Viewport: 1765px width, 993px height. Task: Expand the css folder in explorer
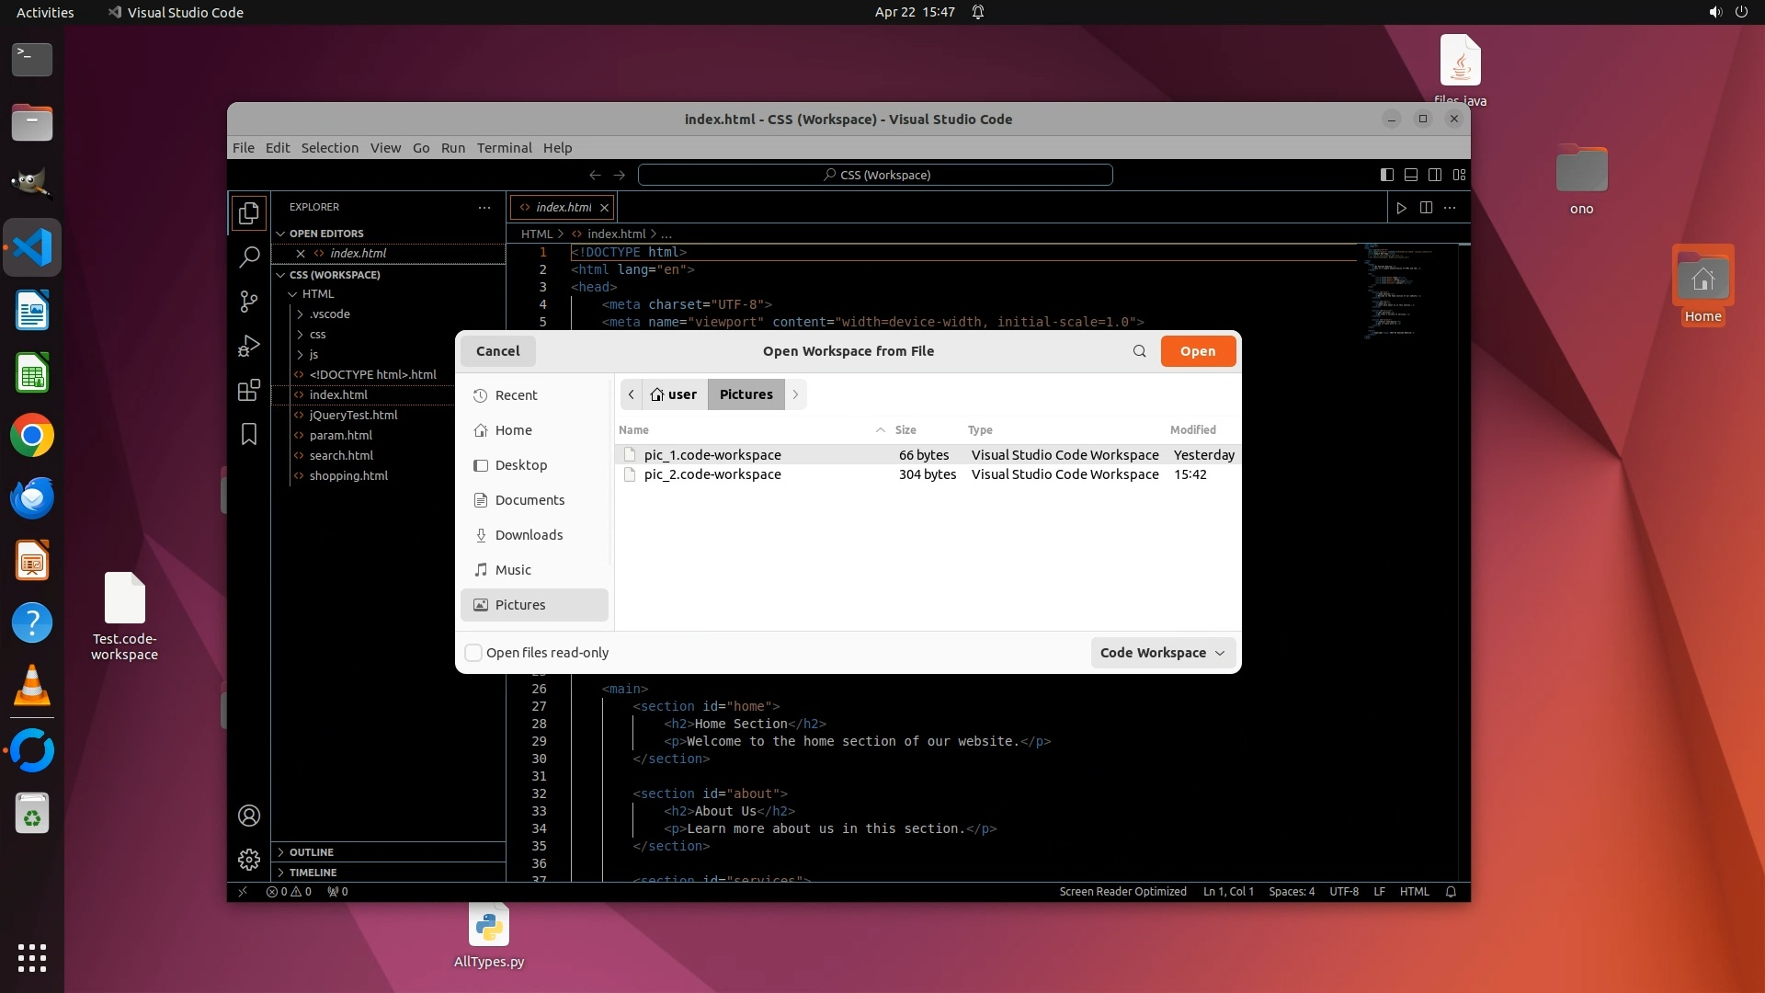(x=317, y=335)
